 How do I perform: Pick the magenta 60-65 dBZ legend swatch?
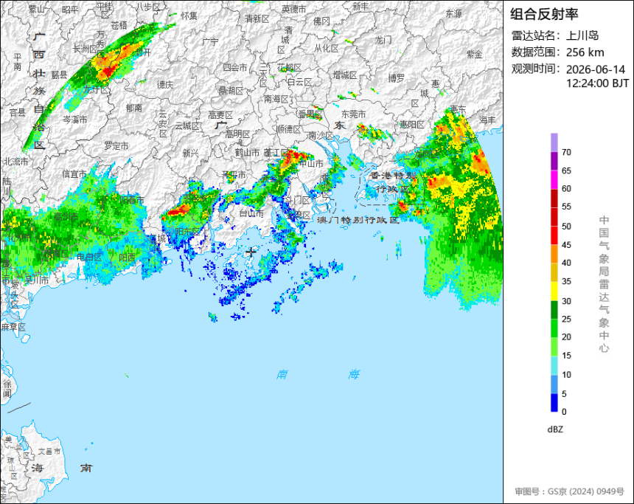click(554, 180)
